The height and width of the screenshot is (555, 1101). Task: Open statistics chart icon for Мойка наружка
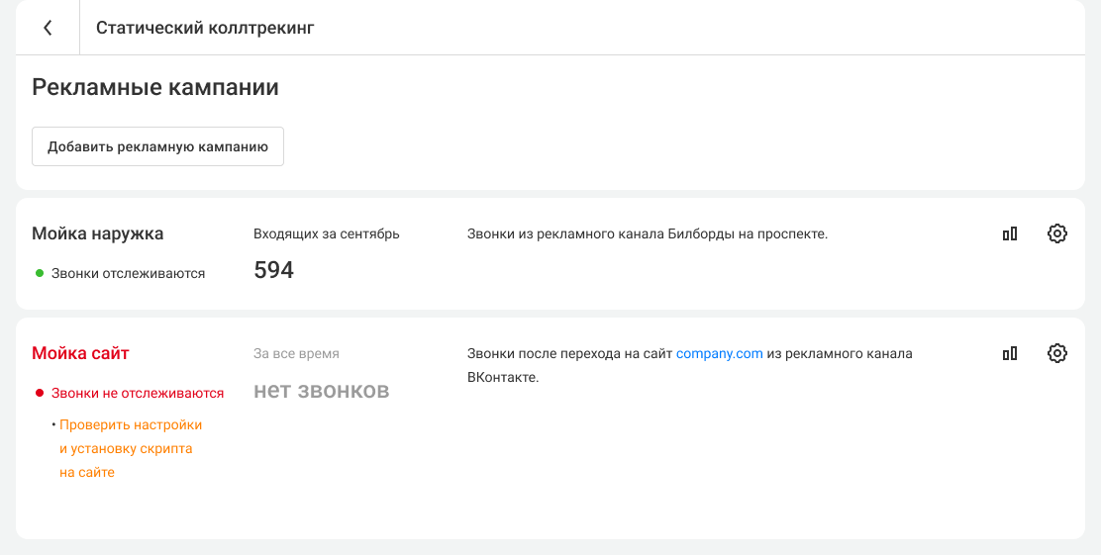click(x=1010, y=234)
